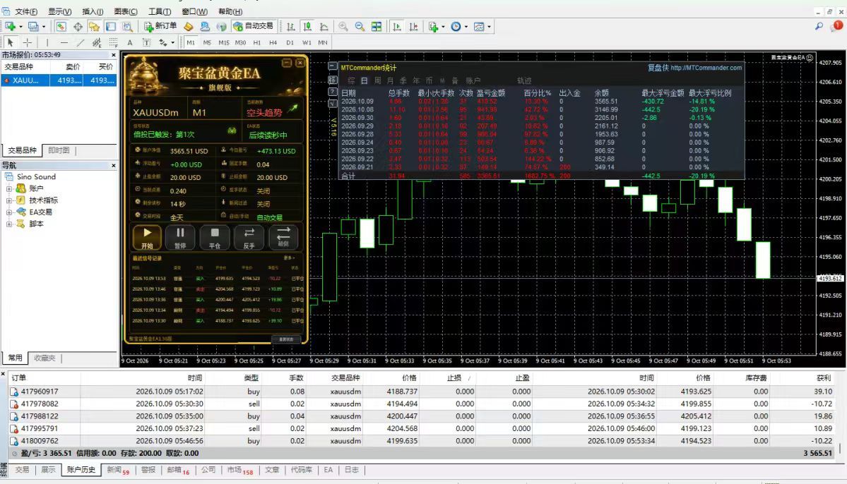
Task: Pick the trendline drawing tool
Action: tap(81, 42)
